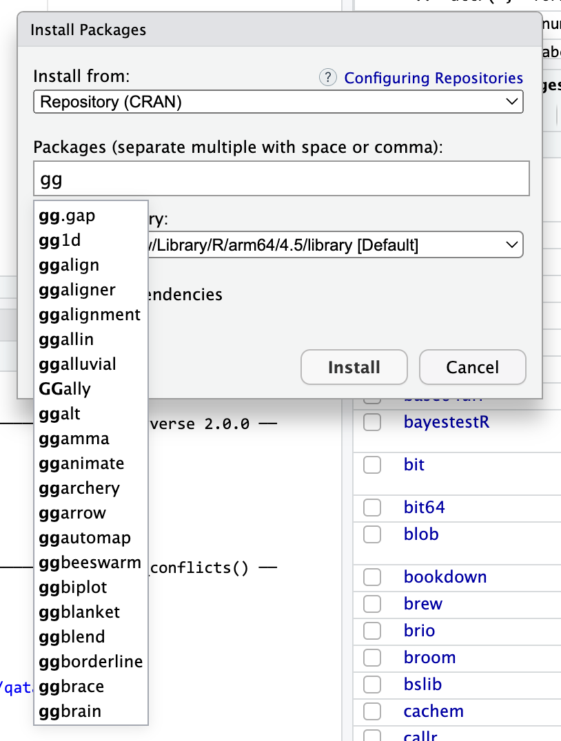
Task: Select ggbeeswarm in suggestion list
Action: [x=90, y=563]
